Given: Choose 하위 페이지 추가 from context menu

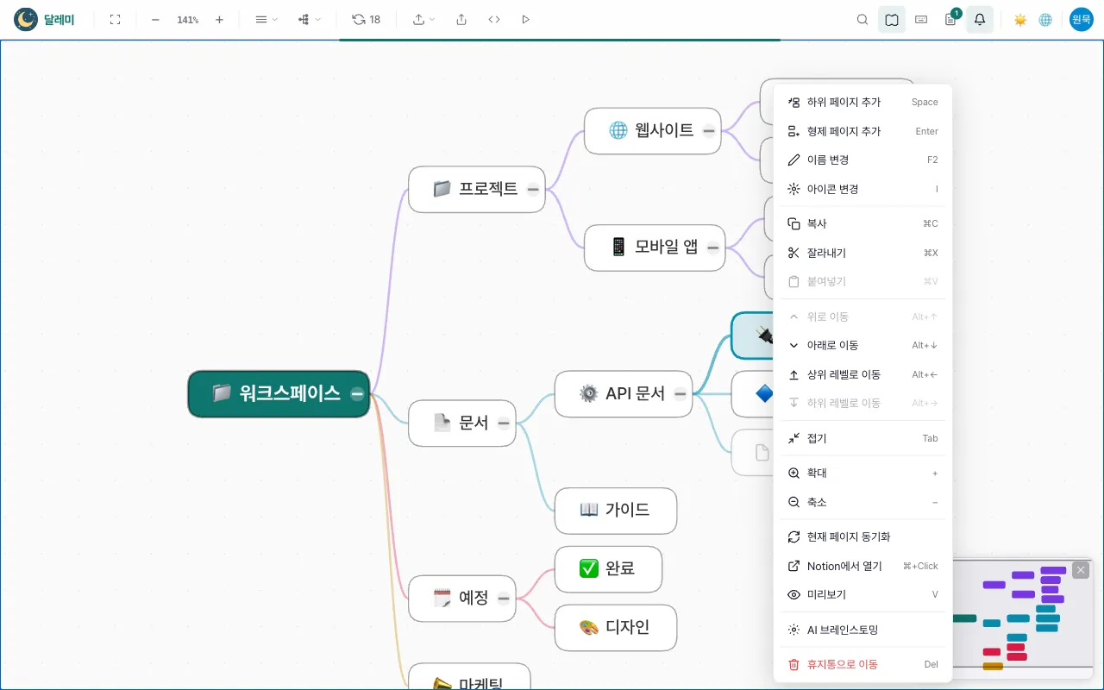Looking at the screenshot, I should 862,102.
